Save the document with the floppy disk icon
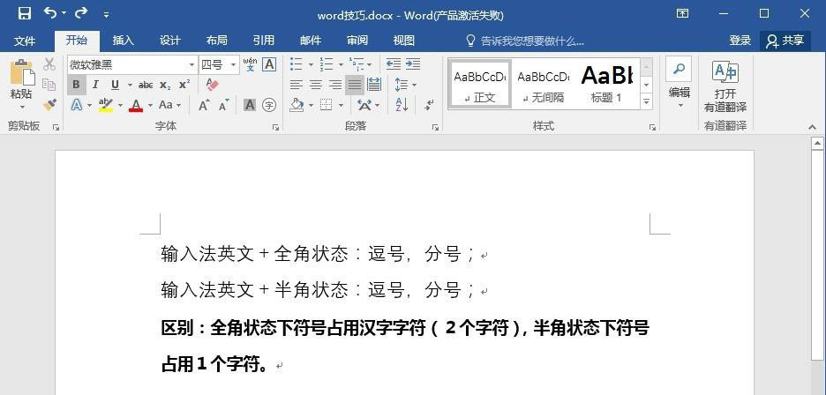The width and height of the screenshot is (826, 395). pos(24,14)
